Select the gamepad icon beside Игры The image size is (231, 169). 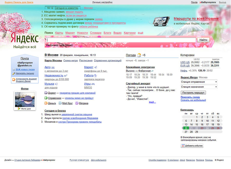tap(93, 84)
